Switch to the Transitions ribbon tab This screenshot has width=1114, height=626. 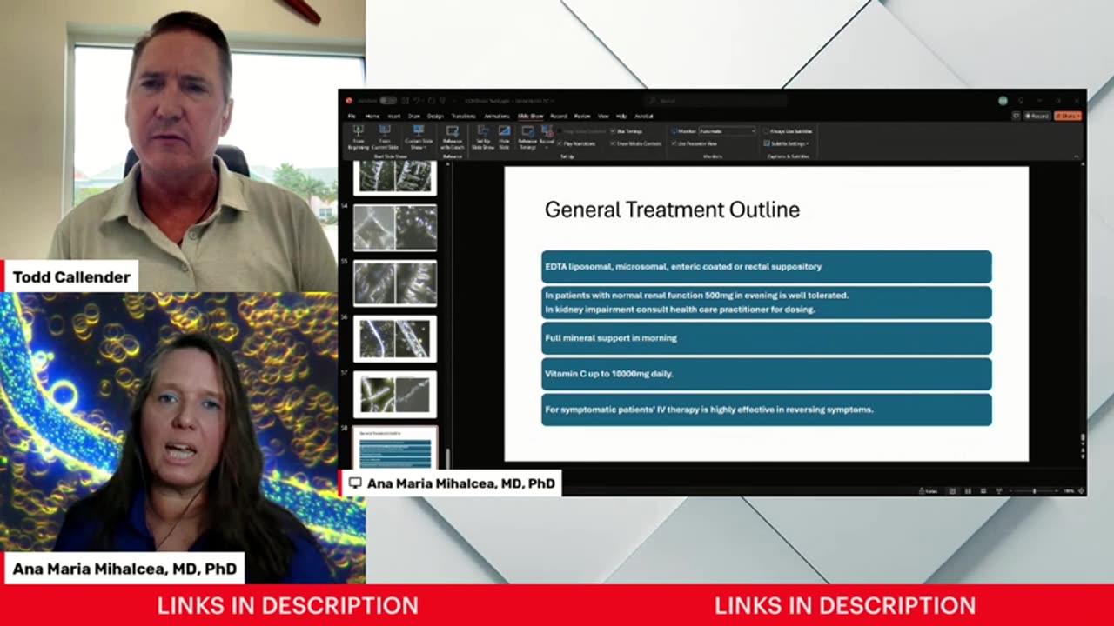point(464,116)
